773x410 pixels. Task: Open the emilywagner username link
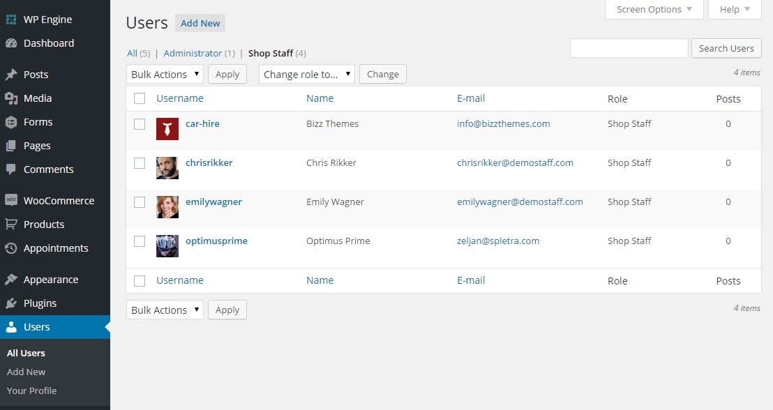click(214, 202)
